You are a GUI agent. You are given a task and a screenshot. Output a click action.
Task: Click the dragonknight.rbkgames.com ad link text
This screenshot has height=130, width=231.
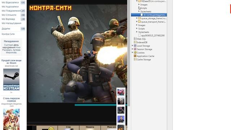click(11, 105)
